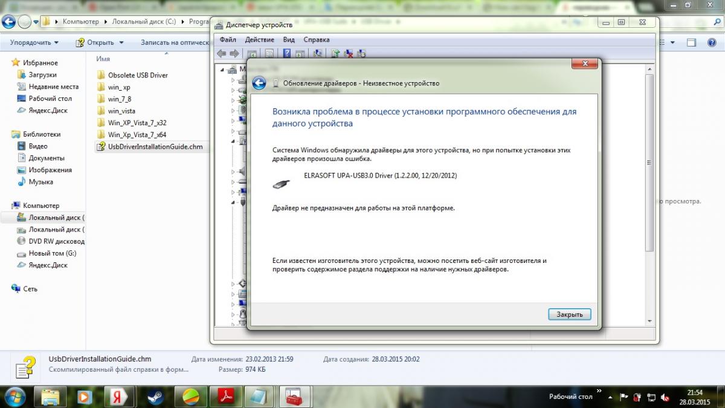This screenshot has height=408, width=725.
Task: Click Избранное in the navigation pane
Action: pyautogui.click(x=34, y=63)
